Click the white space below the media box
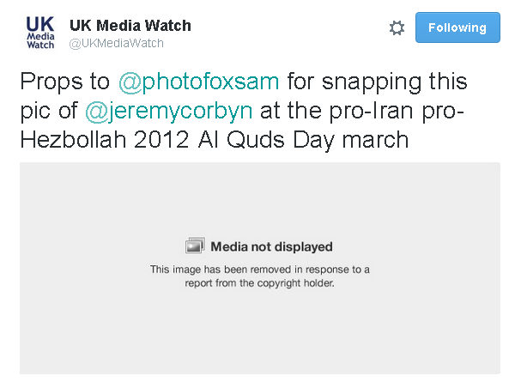The height and width of the screenshot is (388, 515). pos(259,381)
